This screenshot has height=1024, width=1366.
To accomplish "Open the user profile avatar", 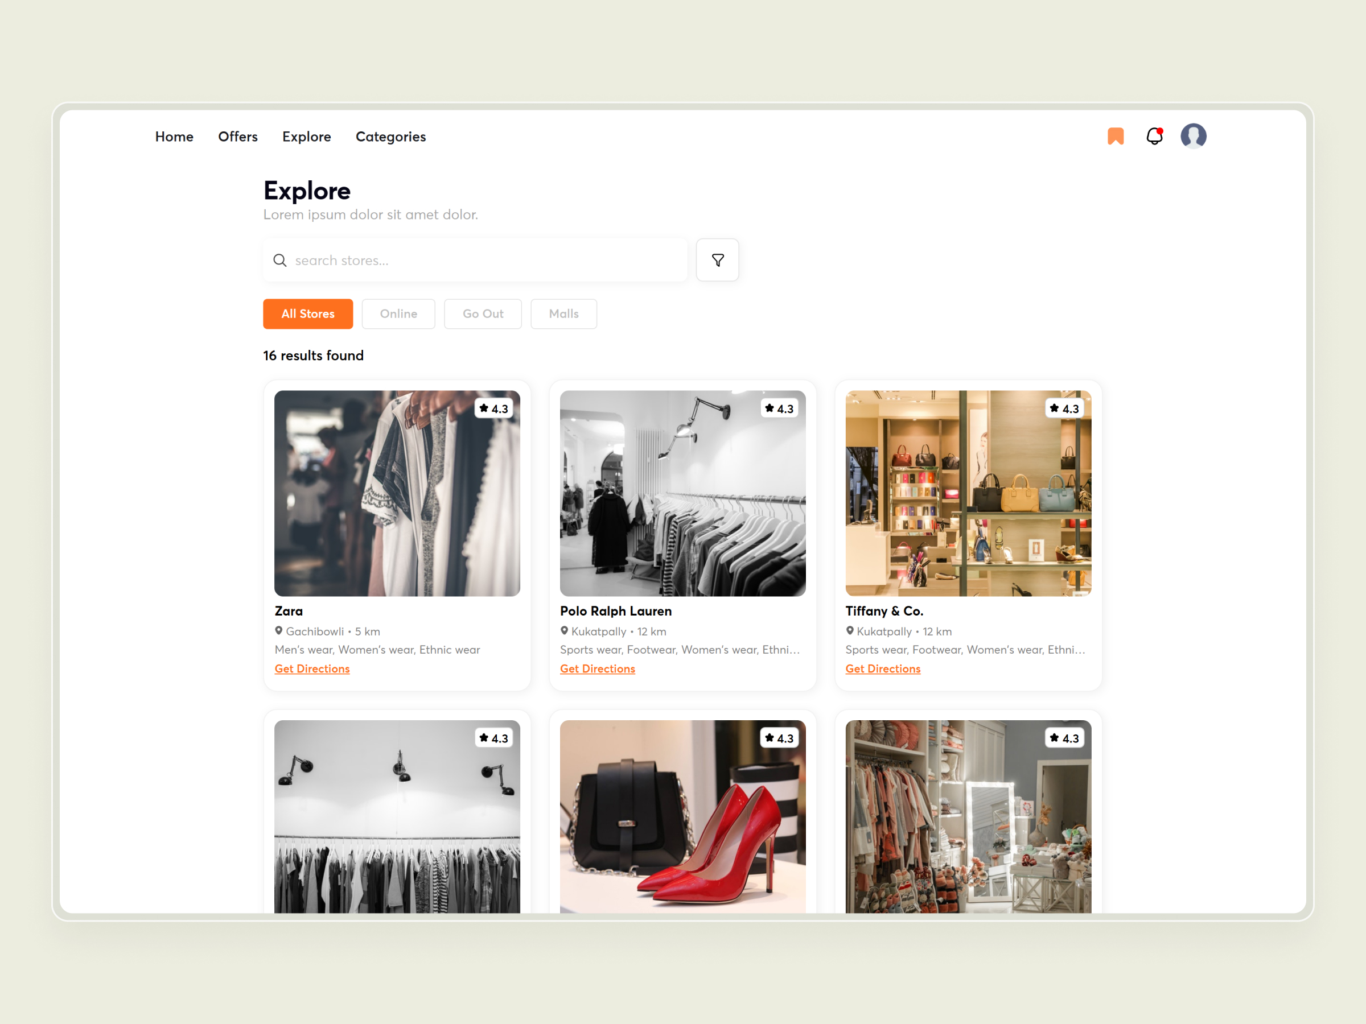I will point(1193,136).
